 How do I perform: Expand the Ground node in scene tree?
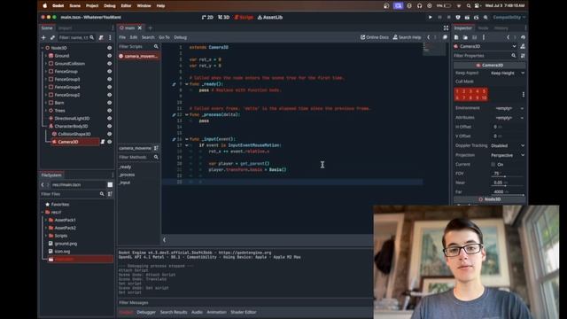46,56
